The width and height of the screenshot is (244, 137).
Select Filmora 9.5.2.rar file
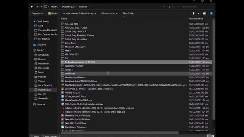click(72, 93)
